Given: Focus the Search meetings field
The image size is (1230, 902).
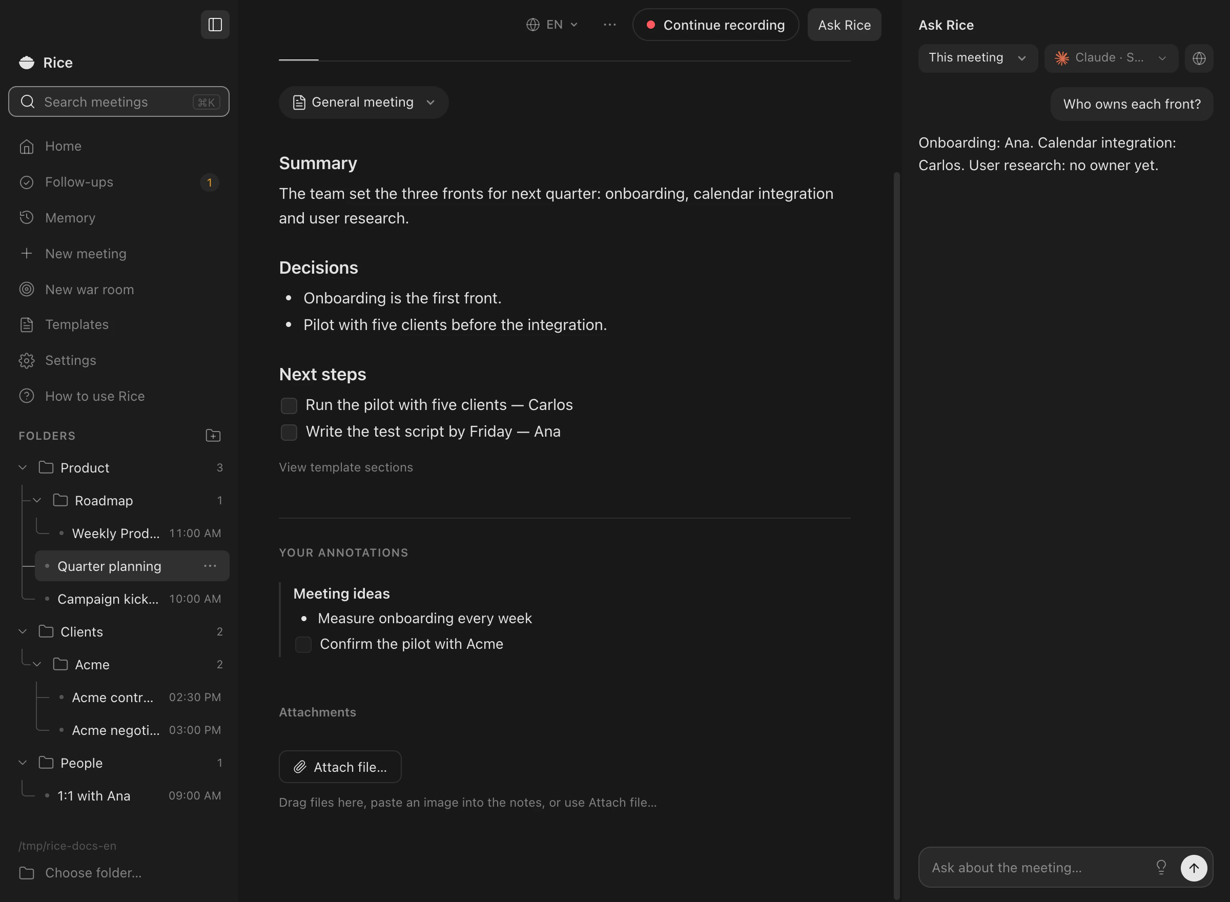Looking at the screenshot, I should tap(119, 101).
